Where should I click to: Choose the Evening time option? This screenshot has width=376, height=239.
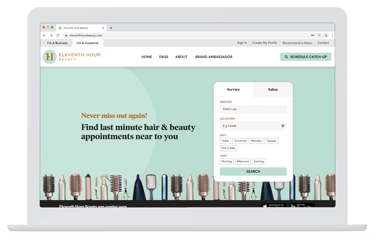(x=259, y=161)
